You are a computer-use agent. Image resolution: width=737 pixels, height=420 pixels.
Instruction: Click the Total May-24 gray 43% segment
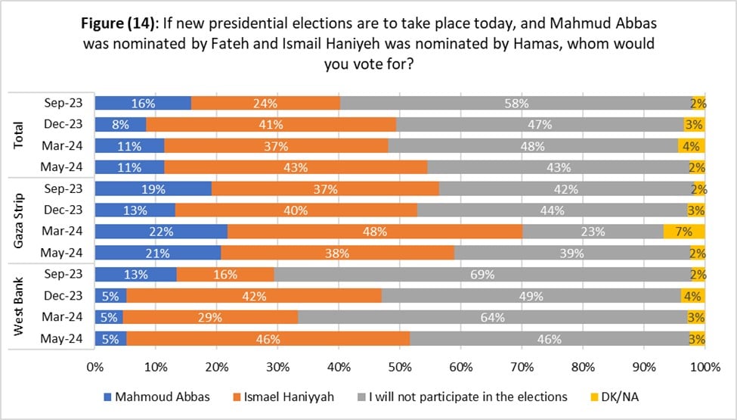[559, 167]
